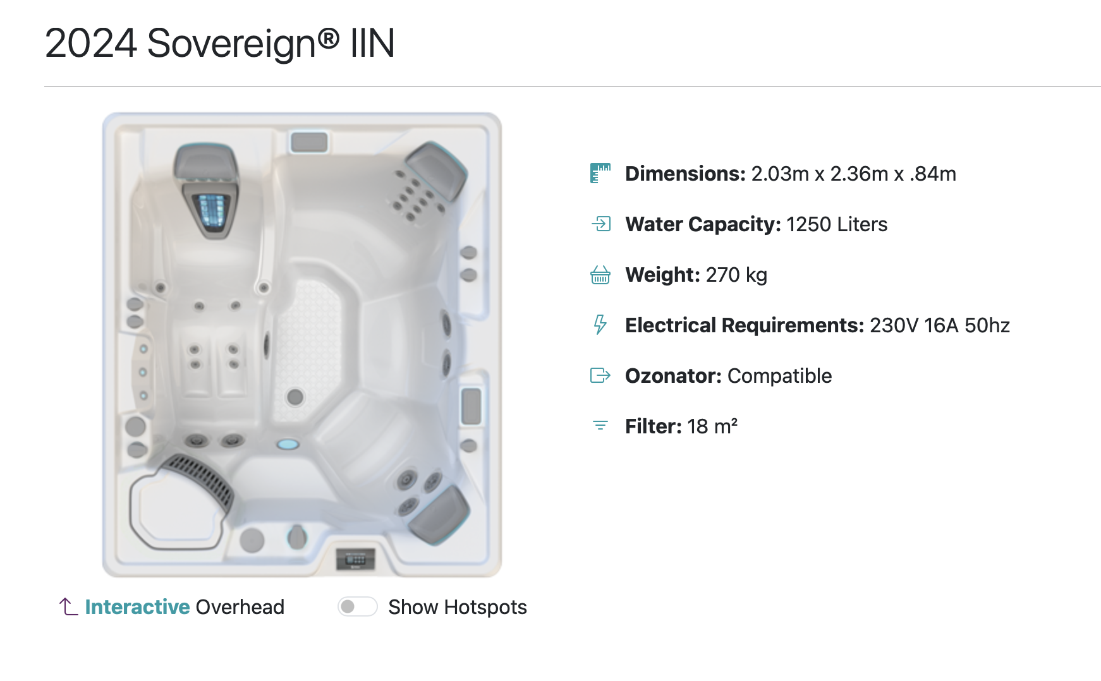Click the Electrical Requirements lightning icon
This screenshot has height=681, width=1101.
coord(600,325)
